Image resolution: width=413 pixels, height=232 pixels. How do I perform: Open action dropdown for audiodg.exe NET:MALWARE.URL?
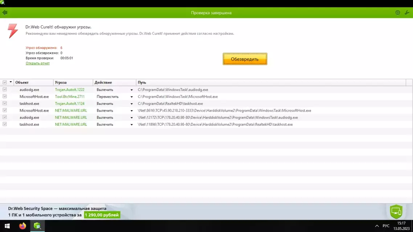[131, 117]
